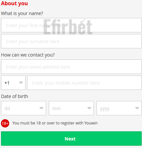Image resolution: width=142 pixels, height=148 pixels.
Task: Click the Efirbet watermark logo
Action: 68,26
